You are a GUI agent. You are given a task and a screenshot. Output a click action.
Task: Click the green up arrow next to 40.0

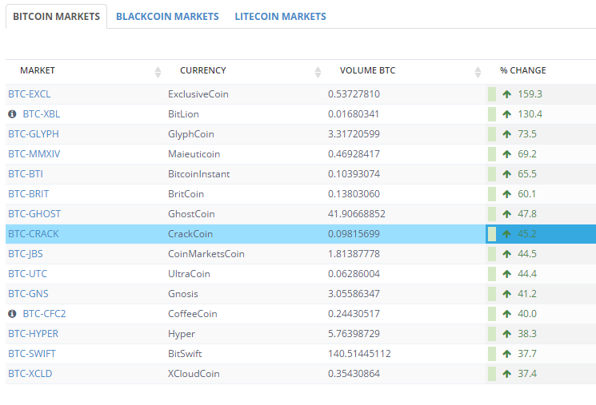pyautogui.click(x=506, y=313)
